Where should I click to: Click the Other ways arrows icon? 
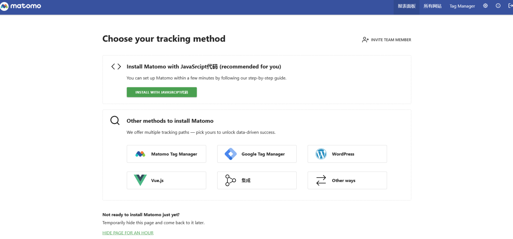[x=321, y=180]
